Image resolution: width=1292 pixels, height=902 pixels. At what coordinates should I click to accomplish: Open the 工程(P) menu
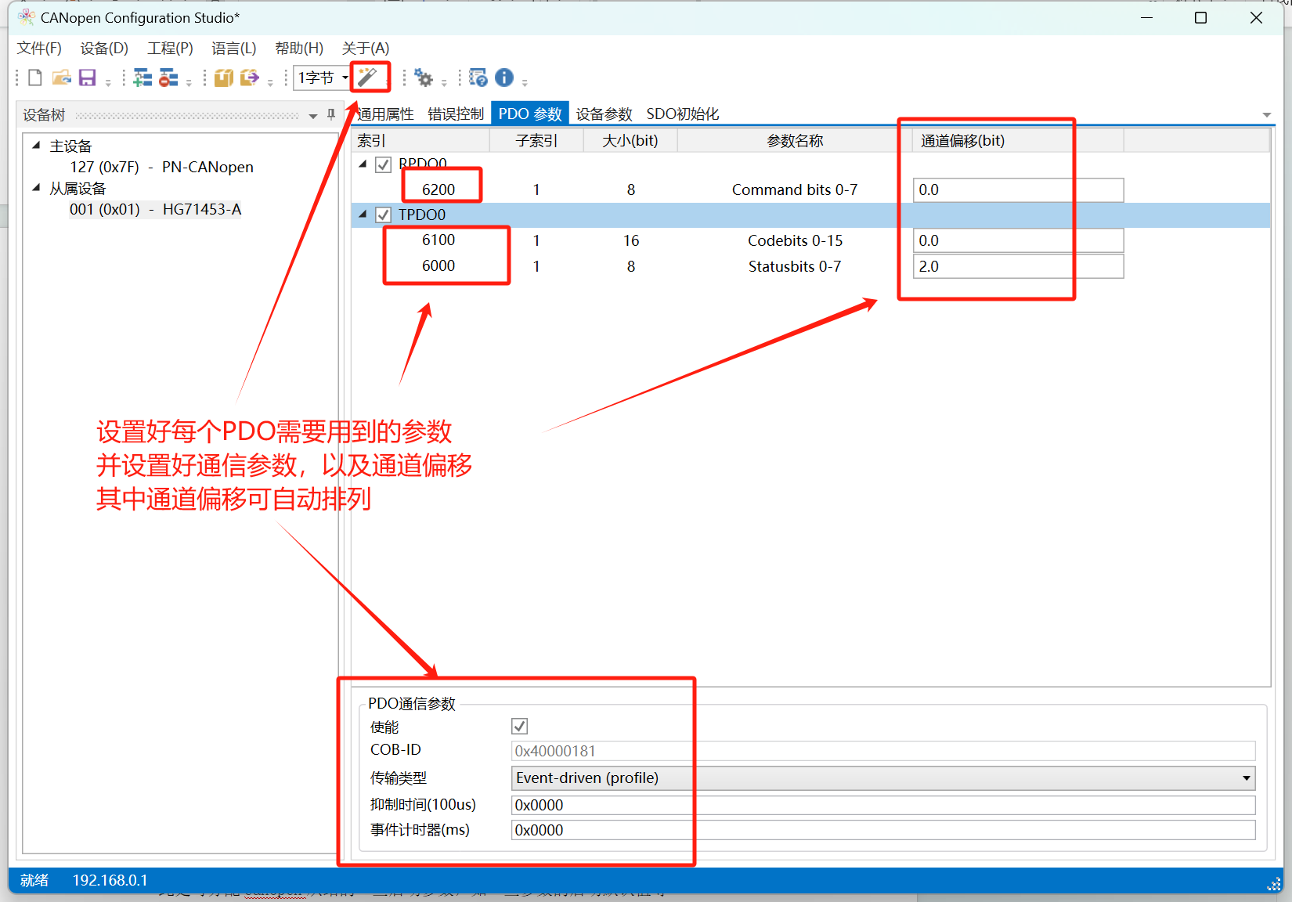click(170, 49)
